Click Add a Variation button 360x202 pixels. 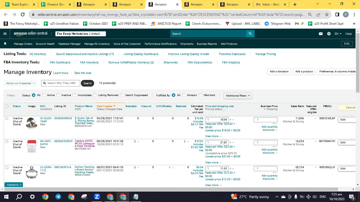pos(279,72)
